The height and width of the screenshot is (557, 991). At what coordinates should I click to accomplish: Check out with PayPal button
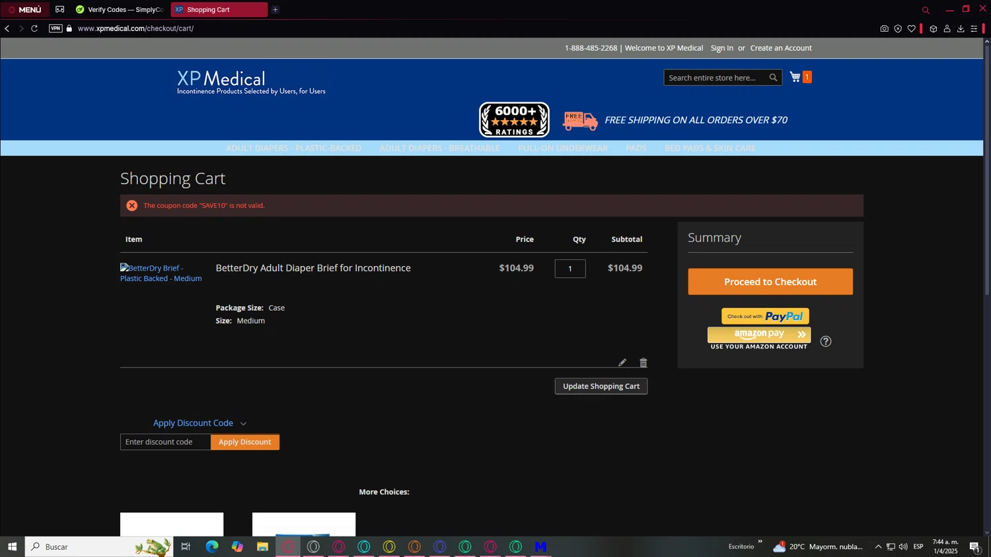[x=765, y=316]
